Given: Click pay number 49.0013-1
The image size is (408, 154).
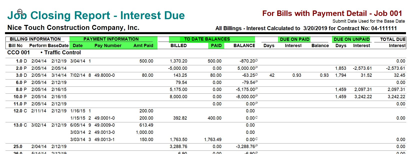Looking at the screenshot, I should click(x=104, y=140).
